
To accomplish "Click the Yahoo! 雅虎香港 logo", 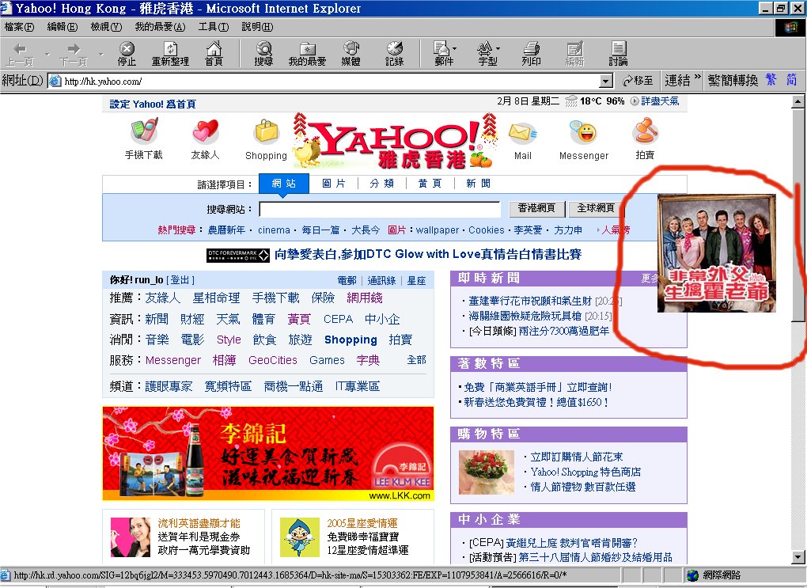I will pyautogui.click(x=394, y=141).
